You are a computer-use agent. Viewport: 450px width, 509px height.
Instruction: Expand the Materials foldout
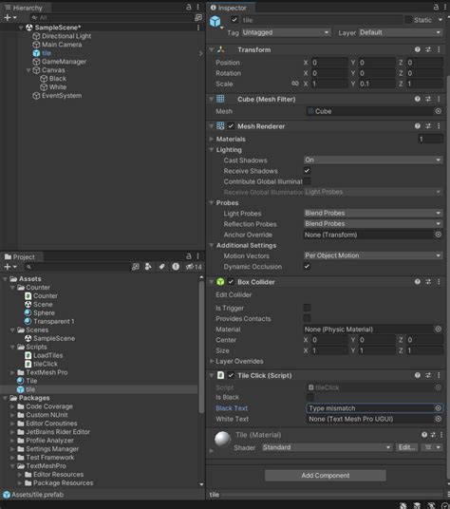212,139
